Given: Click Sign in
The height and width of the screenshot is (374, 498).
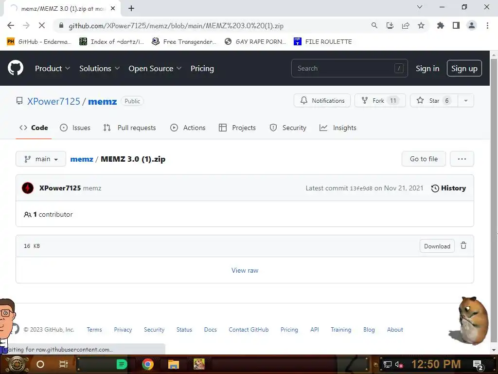Looking at the screenshot, I should 427,68.
